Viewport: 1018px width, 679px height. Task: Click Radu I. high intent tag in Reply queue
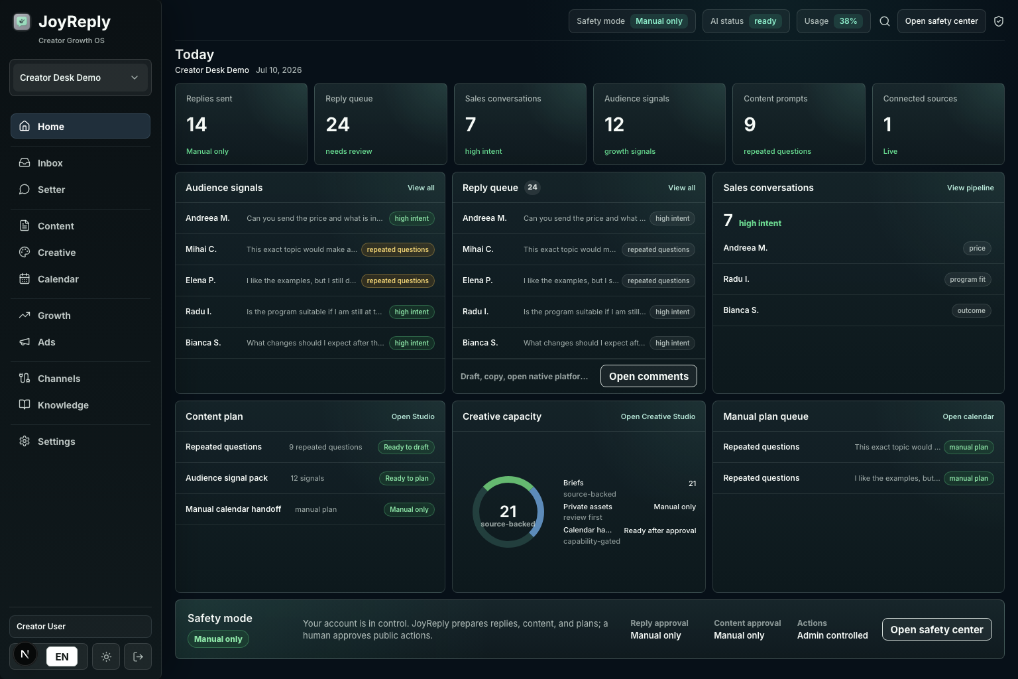[672, 312]
